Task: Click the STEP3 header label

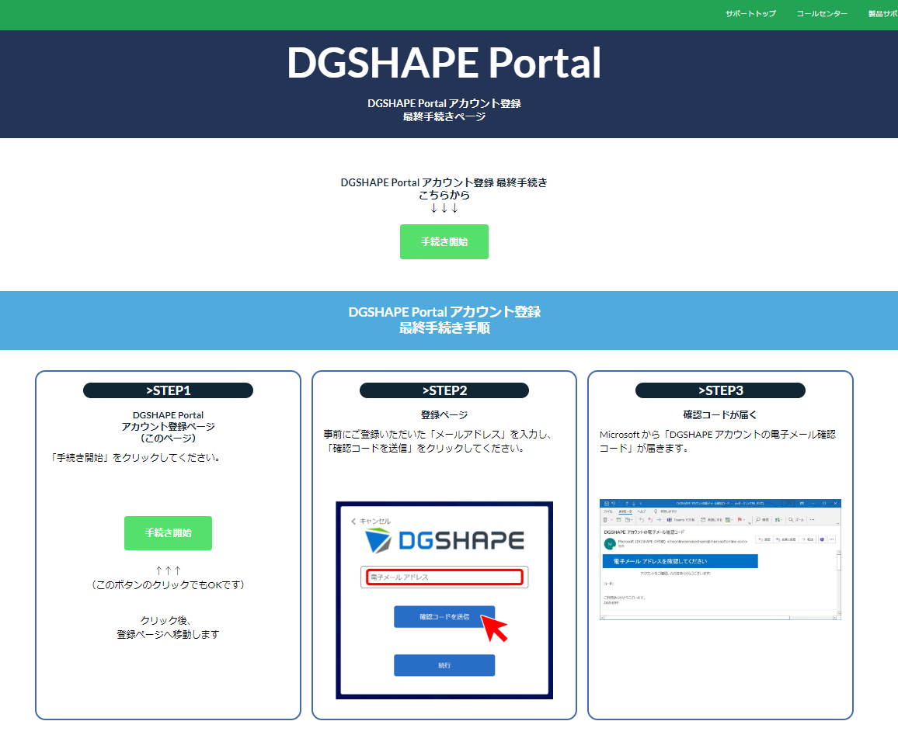Action: [x=720, y=390]
